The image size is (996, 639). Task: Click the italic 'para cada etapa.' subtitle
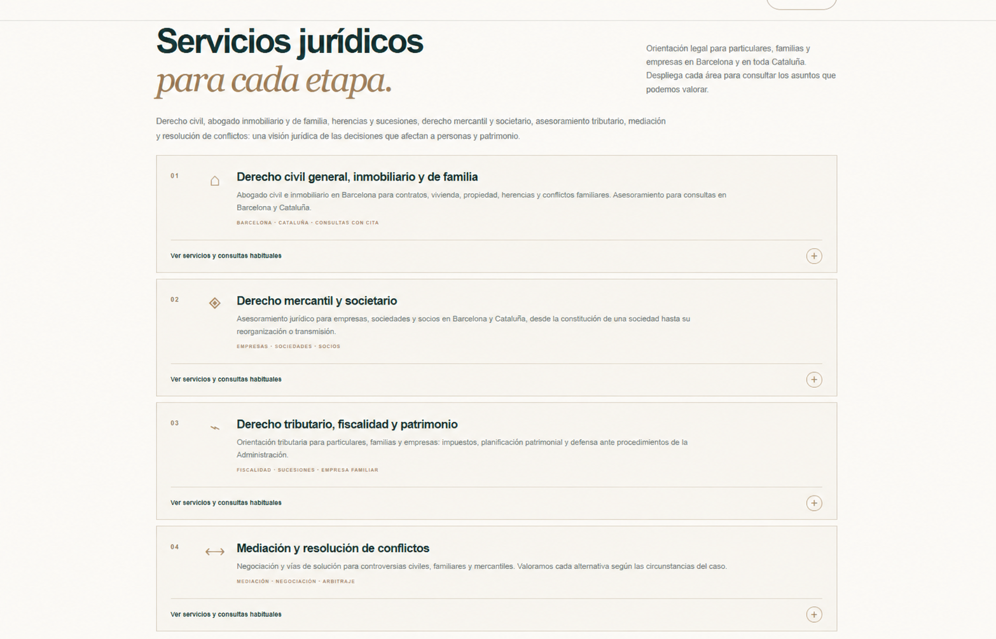coord(274,81)
